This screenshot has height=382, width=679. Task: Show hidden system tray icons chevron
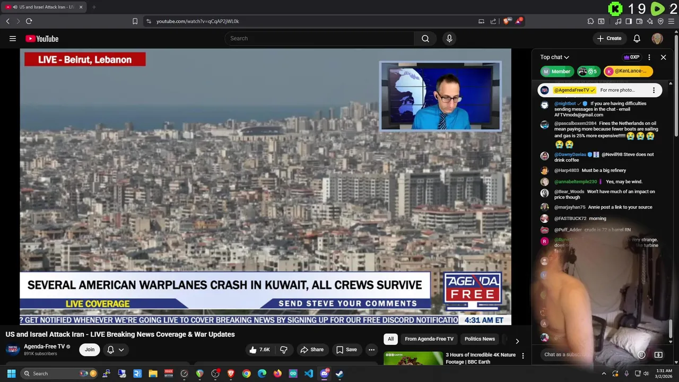(604, 374)
